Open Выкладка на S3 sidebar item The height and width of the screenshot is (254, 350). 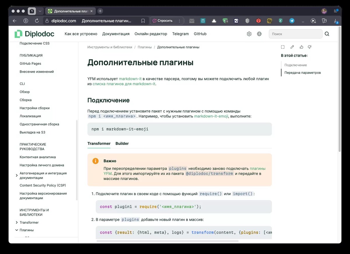32,132
